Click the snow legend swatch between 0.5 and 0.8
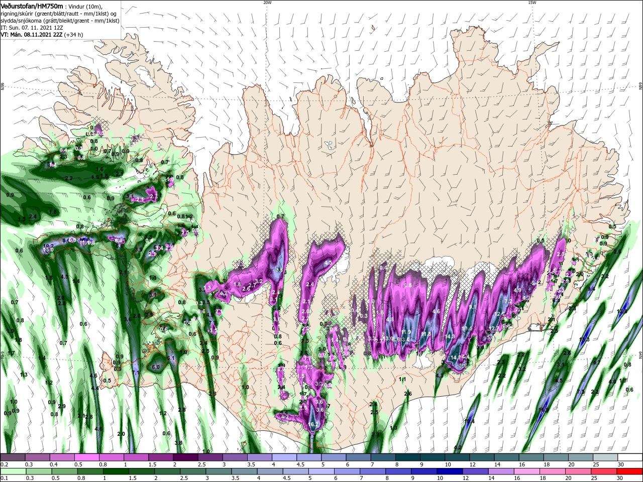Image resolution: width=643 pixels, height=482 pixels. pyautogui.click(x=86, y=457)
